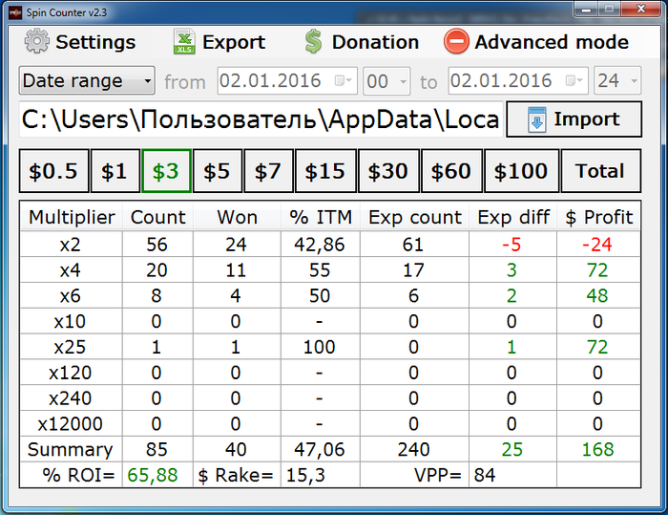This screenshot has height=515, width=668.
Task: Select the $60 buy-in tab
Action: point(451,171)
